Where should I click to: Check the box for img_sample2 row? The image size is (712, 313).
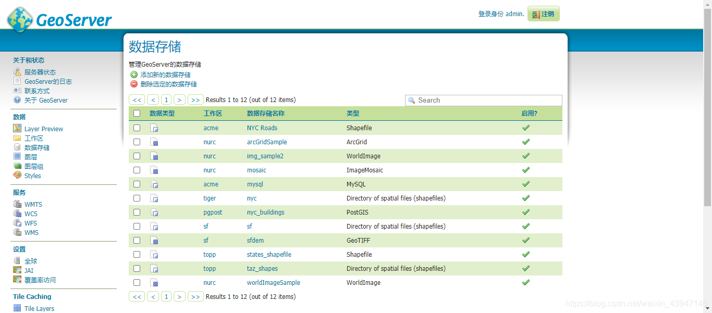tap(137, 156)
